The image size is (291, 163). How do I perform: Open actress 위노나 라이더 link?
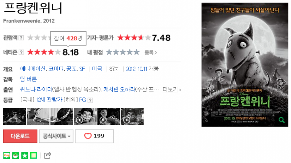(36, 89)
